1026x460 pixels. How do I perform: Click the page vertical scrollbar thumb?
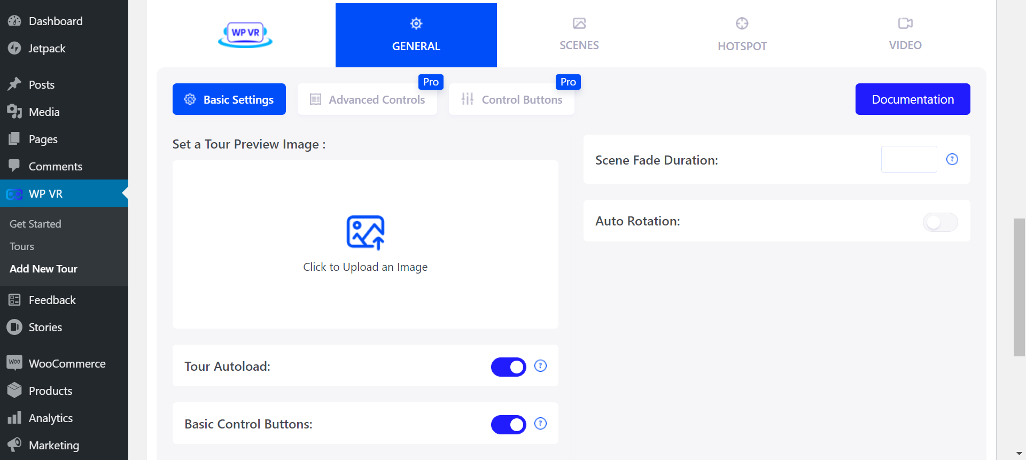point(1019,287)
